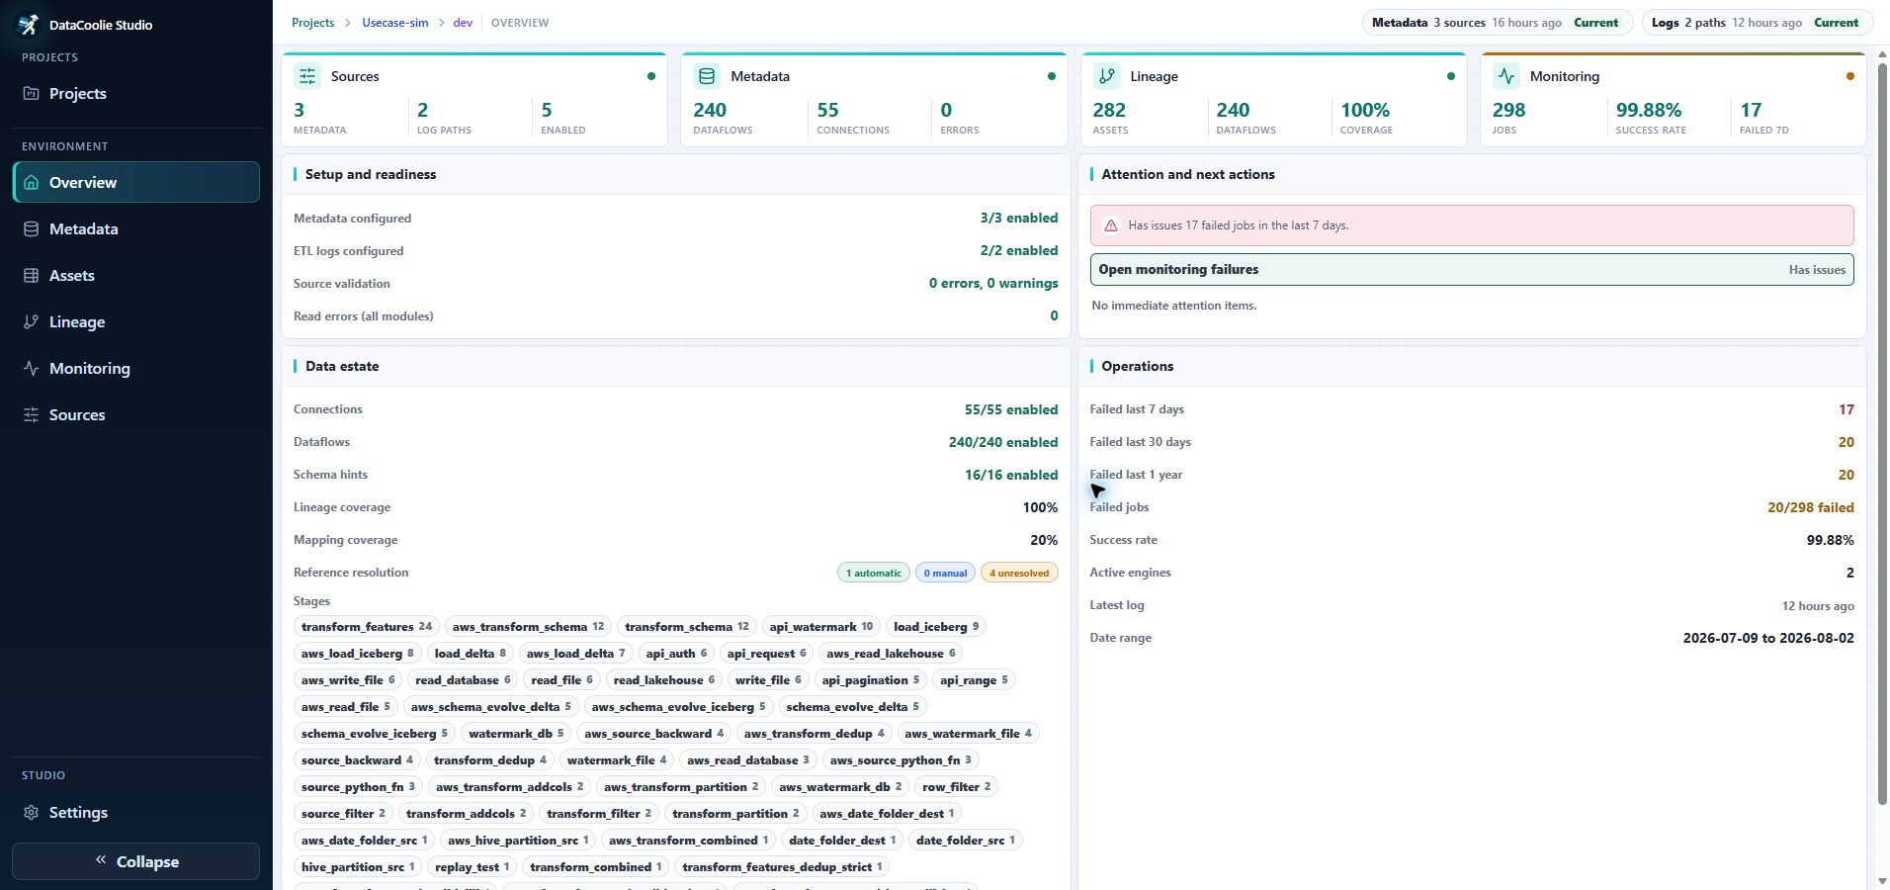The height and width of the screenshot is (890, 1890).
Task: Click the '2026-07-09 to 2026-08-02' date range
Action: click(1768, 638)
